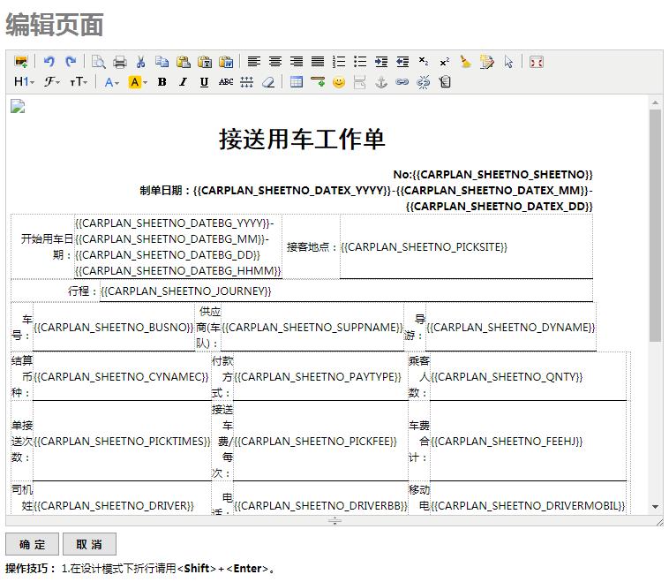Insert a numbered list

339,62
